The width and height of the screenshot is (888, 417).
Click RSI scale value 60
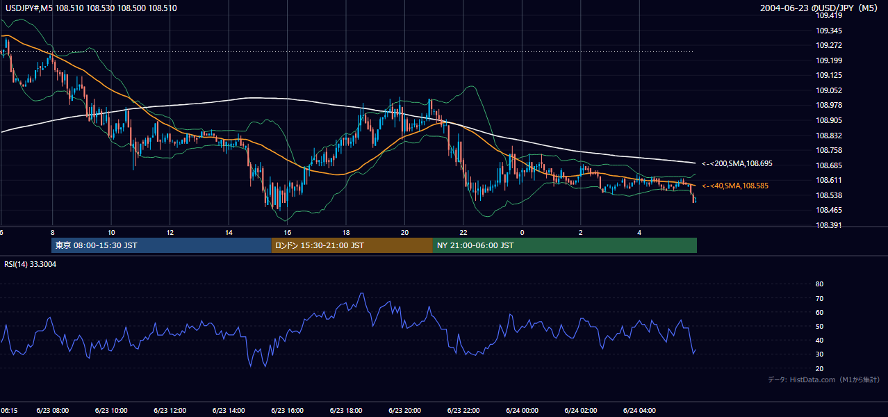pyautogui.click(x=819, y=312)
